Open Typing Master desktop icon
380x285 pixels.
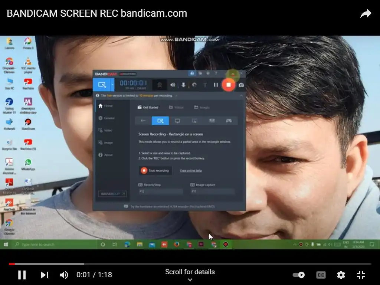click(9, 106)
